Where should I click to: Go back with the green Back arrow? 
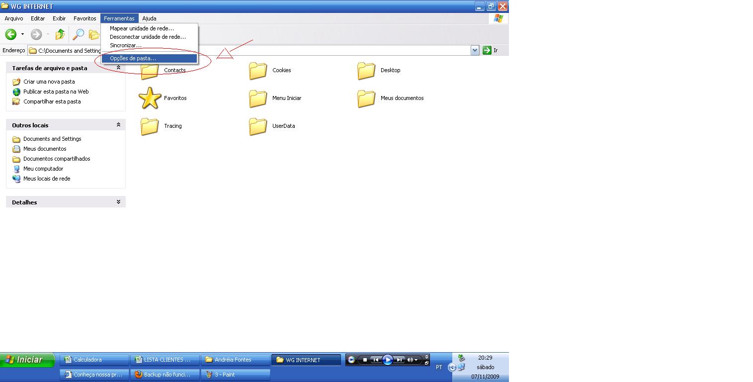[x=11, y=34]
